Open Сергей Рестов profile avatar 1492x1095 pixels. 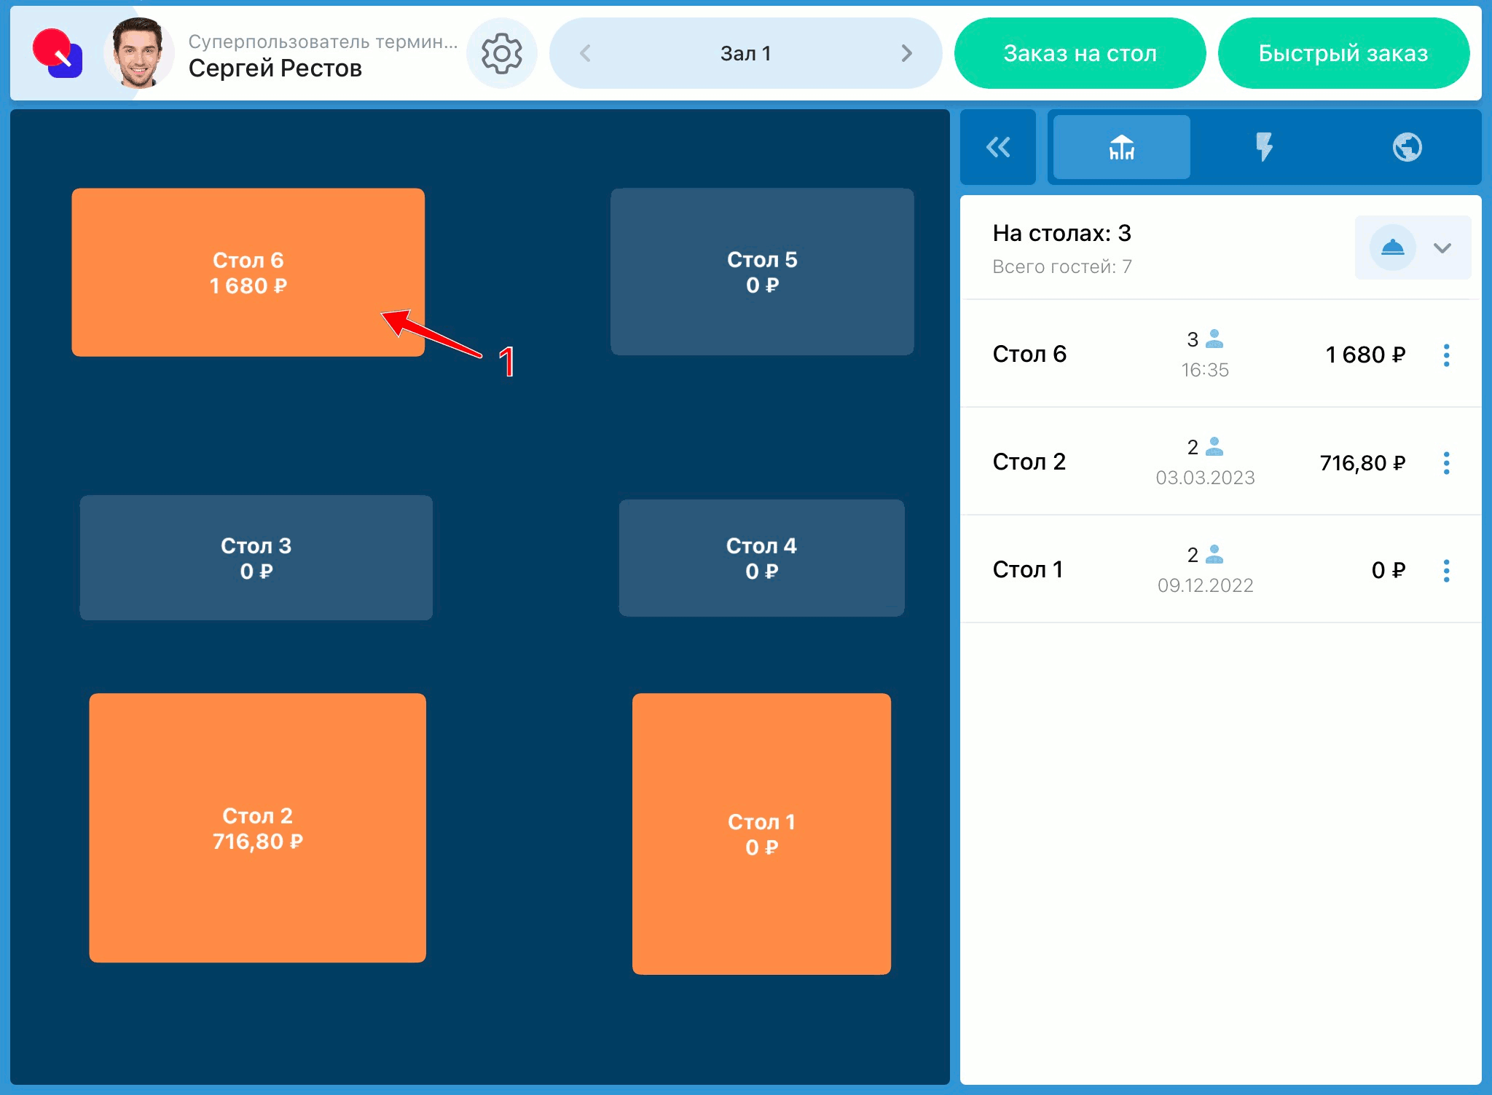(x=138, y=53)
